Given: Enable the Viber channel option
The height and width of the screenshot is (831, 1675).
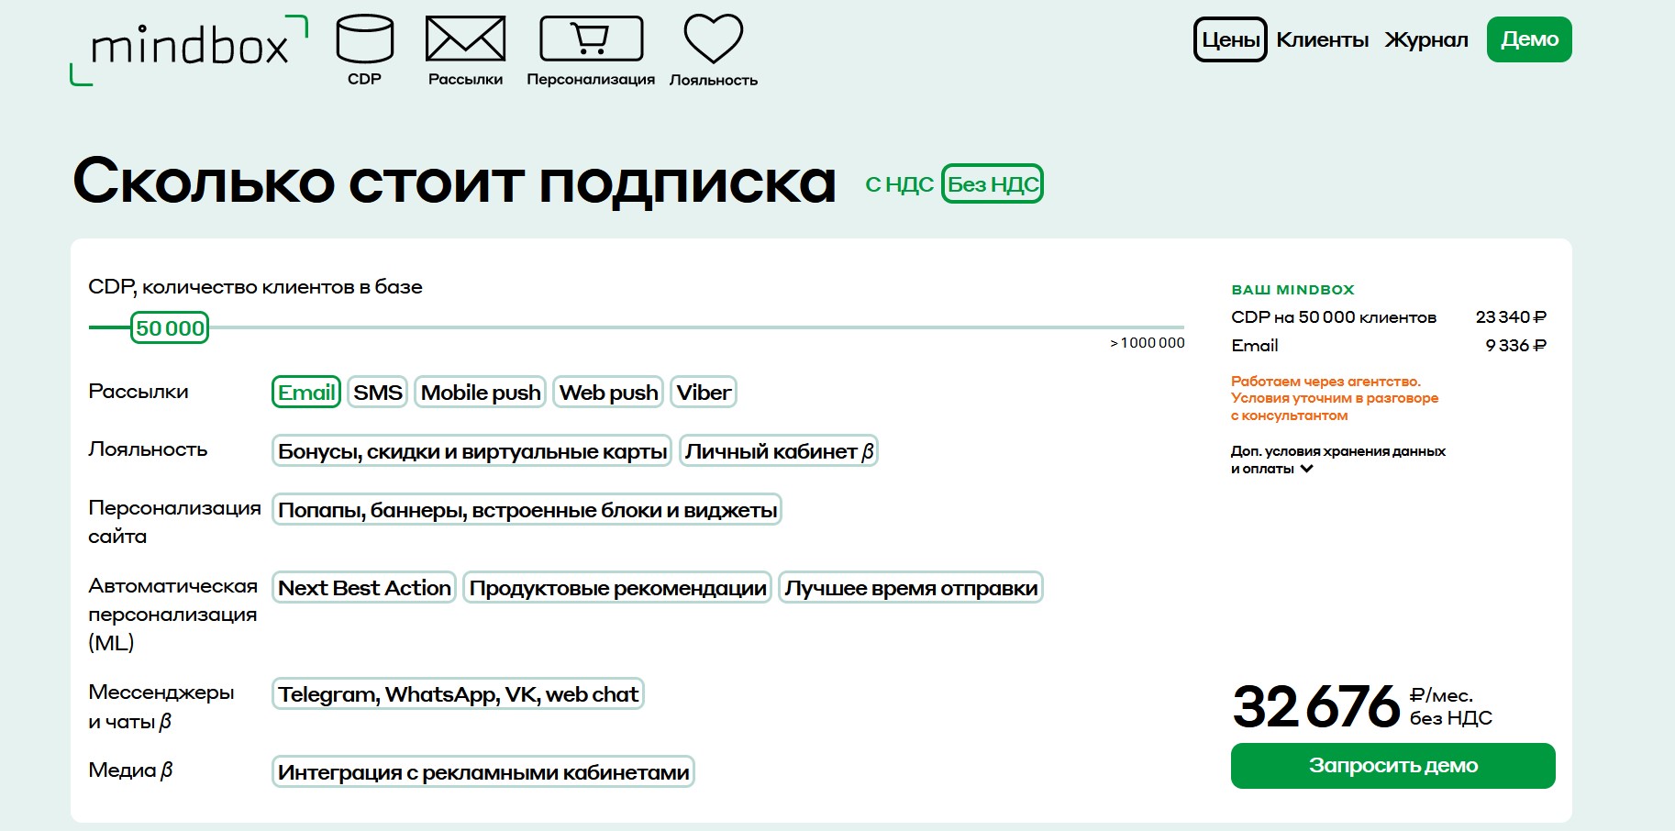Looking at the screenshot, I should pos(704,393).
